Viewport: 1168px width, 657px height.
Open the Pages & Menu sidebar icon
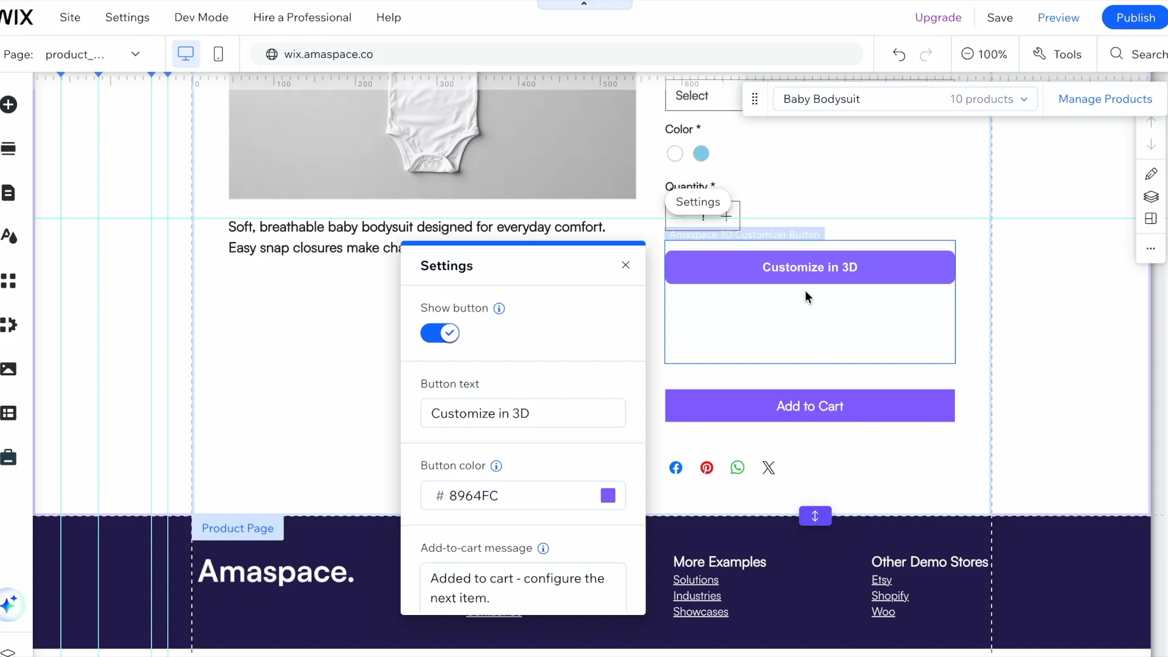[9, 193]
